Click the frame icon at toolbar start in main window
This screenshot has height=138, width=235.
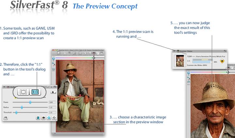[59, 53]
